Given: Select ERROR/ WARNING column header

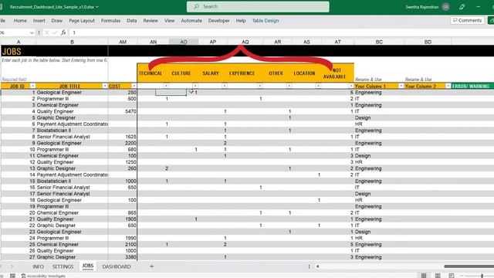Looking at the screenshot, I should click(472, 86).
